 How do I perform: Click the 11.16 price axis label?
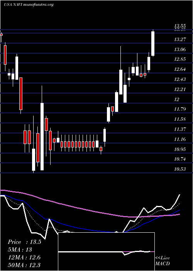click(180, 139)
